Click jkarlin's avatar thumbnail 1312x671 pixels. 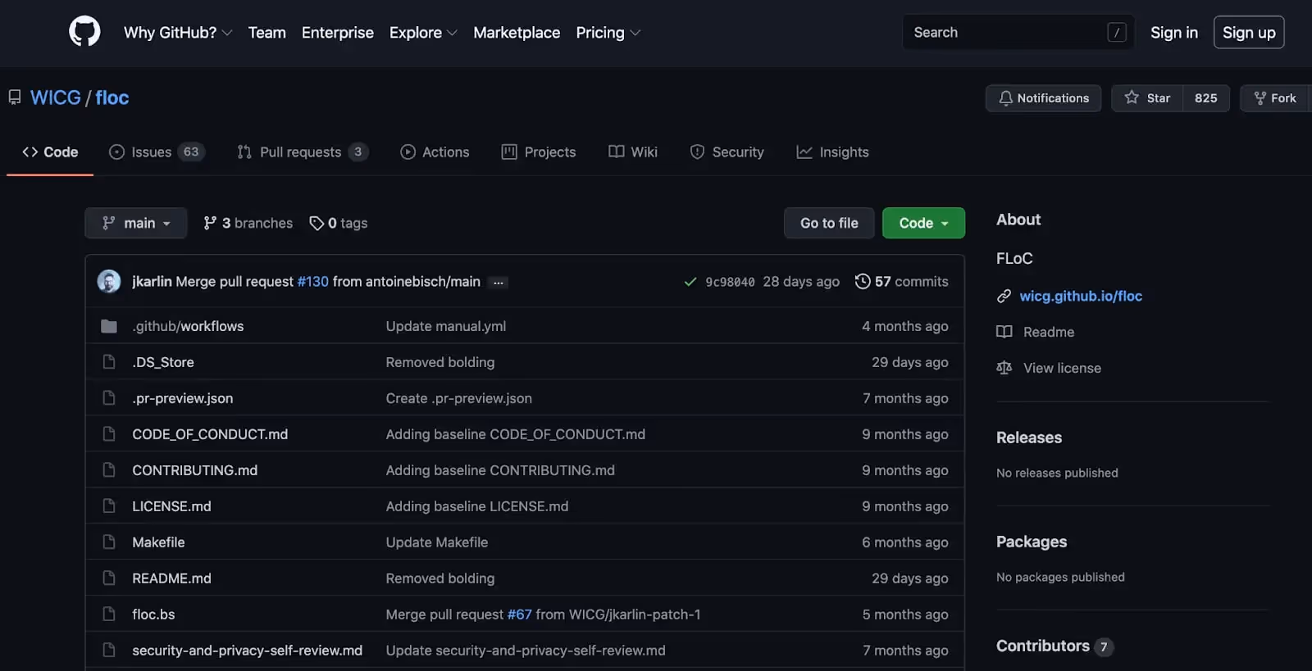pyautogui.click(x=109, y=281)
